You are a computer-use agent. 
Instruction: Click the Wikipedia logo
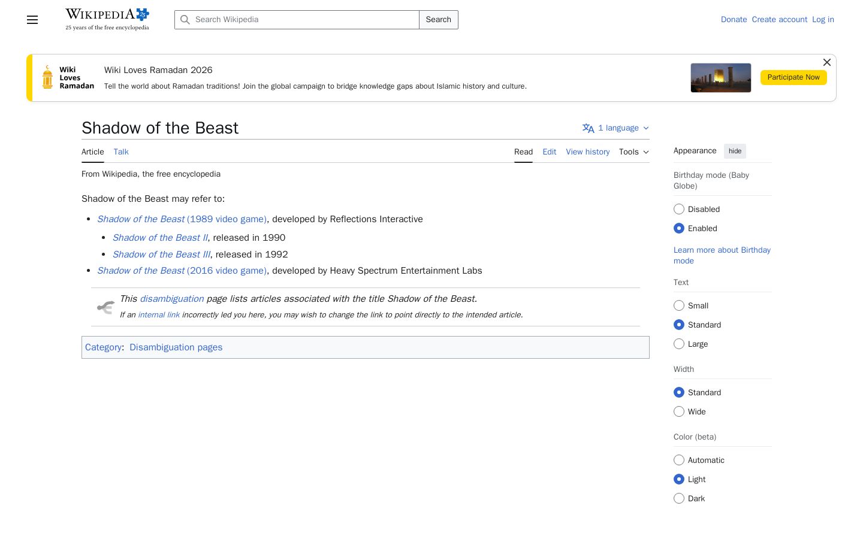point(107,19)
